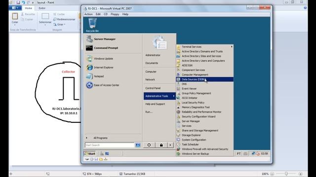Open Services administrative tool

click(x=205, y=126)
